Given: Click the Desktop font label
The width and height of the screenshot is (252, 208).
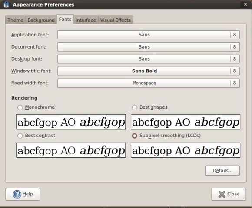Looking at the screenshot, I should tap(27, 59).
